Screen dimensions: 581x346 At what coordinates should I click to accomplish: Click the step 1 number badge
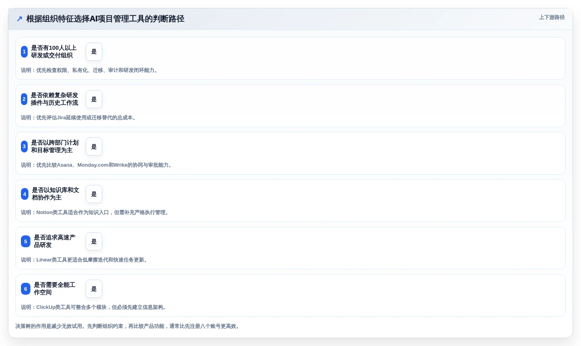point(24,52)
